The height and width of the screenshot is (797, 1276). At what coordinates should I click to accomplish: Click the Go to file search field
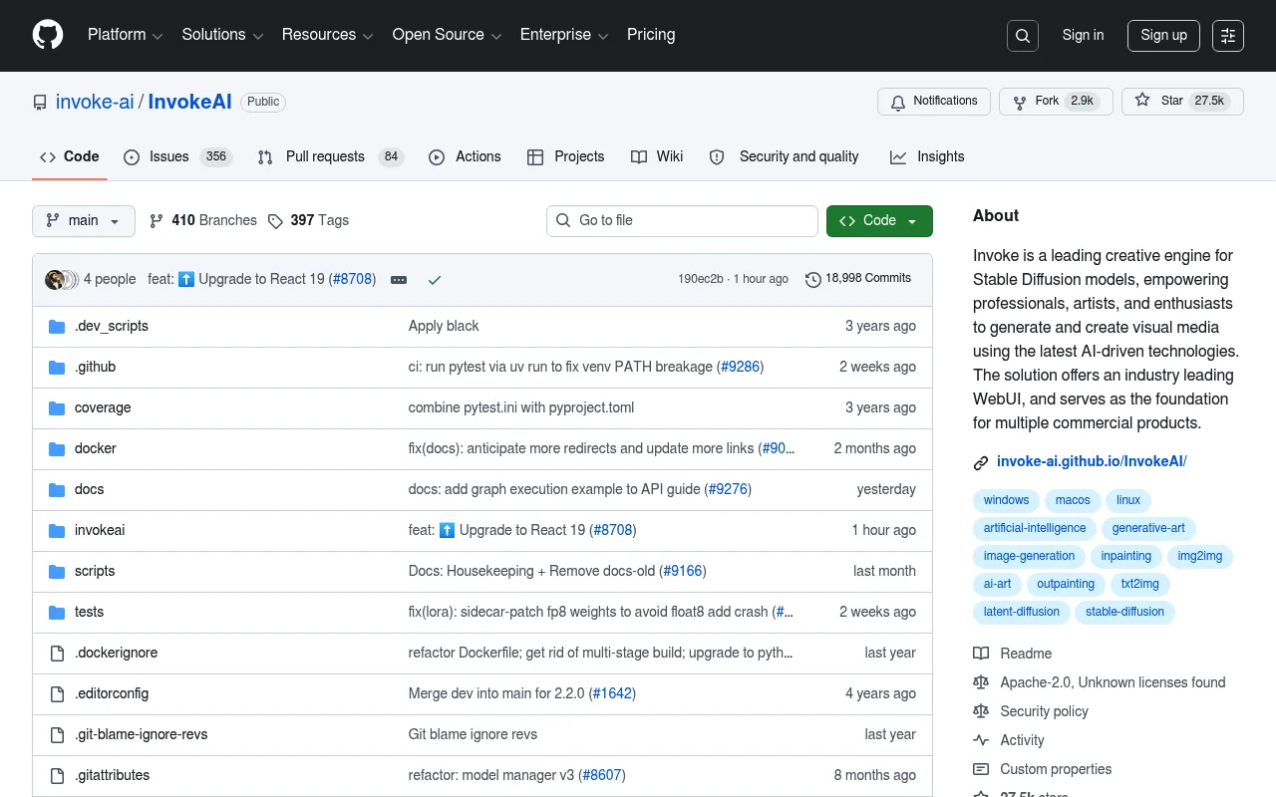682,221
